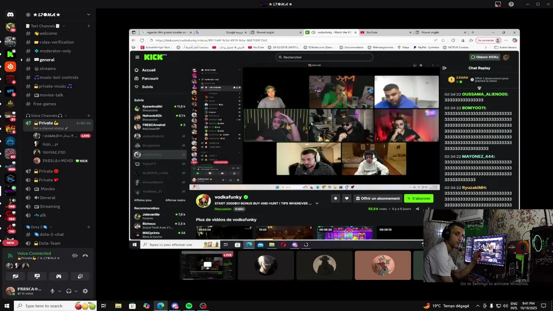The image size is (553, 311).
Task: Select orange cartoon avatar participant tile
Action: tap(383, 265)
